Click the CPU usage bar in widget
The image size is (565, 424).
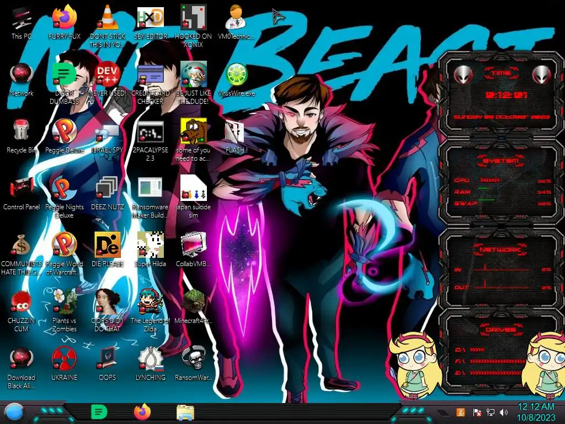(x=490, y=181)
